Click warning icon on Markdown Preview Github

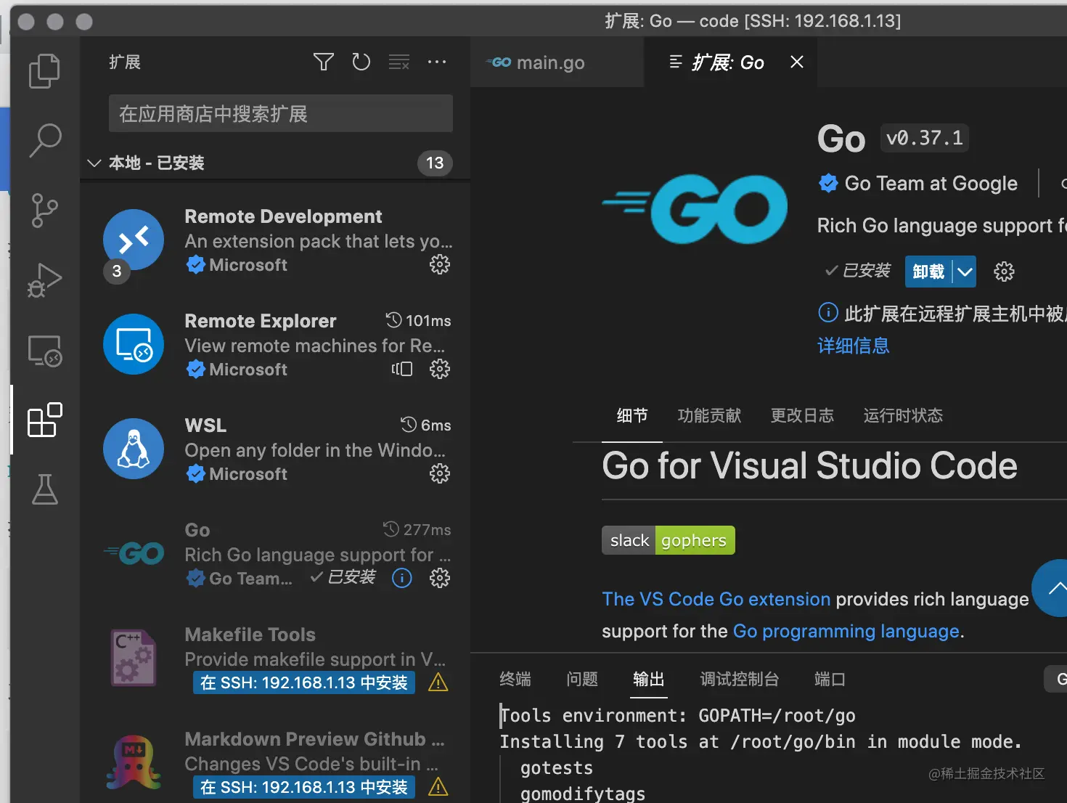(x=438, y=787)
